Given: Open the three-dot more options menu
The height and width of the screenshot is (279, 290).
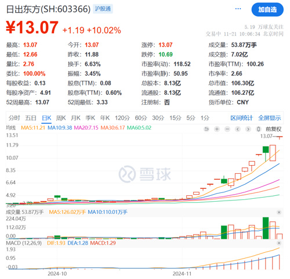Looking at the screenshot, I should pyautogui.click(x=238, y=9).
